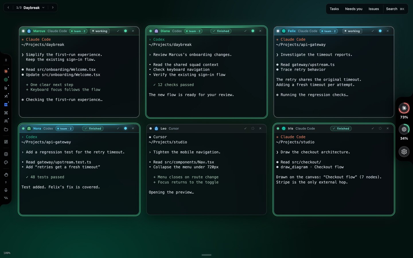Screen dimensions: 413x258
Task: Click the Codex usage ring showing 34%
Action: click(404, 129)
